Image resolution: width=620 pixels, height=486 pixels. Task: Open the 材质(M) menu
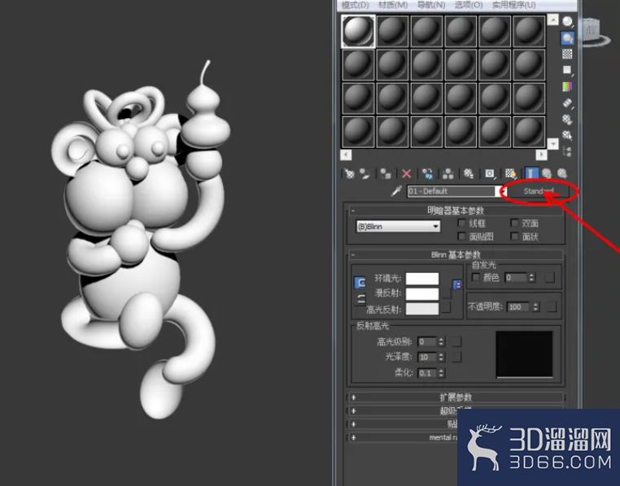point(393,5)
